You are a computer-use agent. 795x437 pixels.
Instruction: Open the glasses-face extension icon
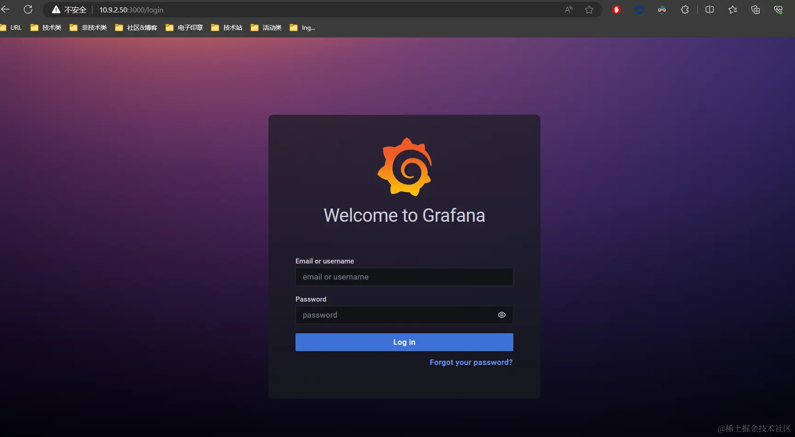pyautogui.click(x=662, y=10)
